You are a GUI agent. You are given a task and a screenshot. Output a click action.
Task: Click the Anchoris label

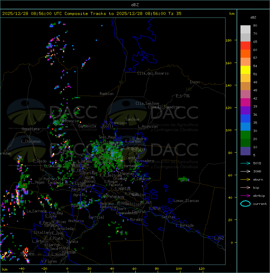pos(76,221)
